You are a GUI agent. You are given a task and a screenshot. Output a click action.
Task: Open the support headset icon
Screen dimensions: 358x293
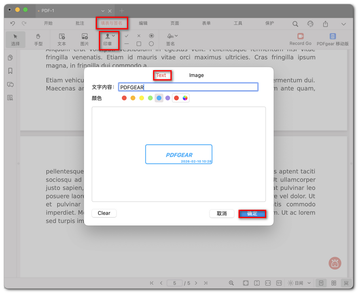tap(310, 24)
